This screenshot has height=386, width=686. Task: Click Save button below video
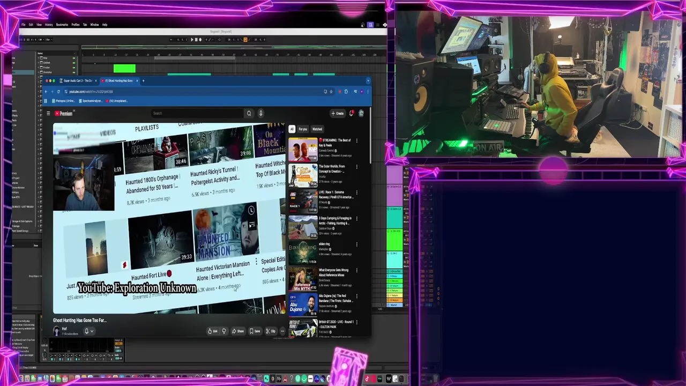coord(255,331)
